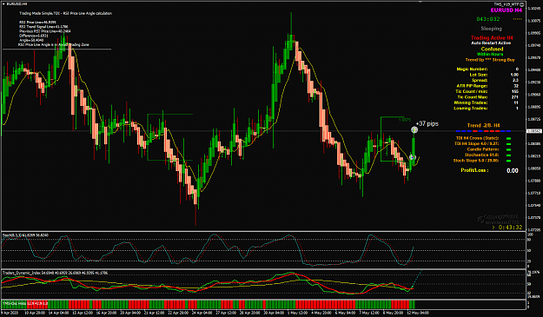Screen dimensions: 543x317
Task: Click the 12 May 04:00 date on the time axis
Action: pos(420,313)
